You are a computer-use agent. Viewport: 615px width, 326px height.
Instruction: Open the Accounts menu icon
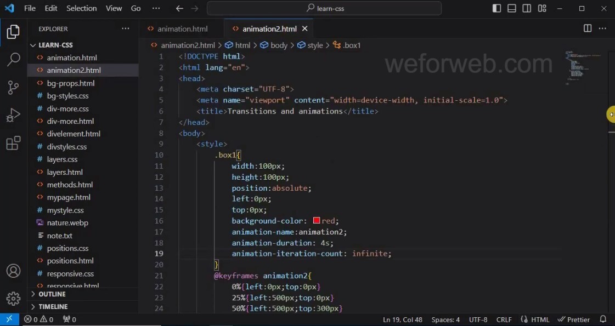13,271
